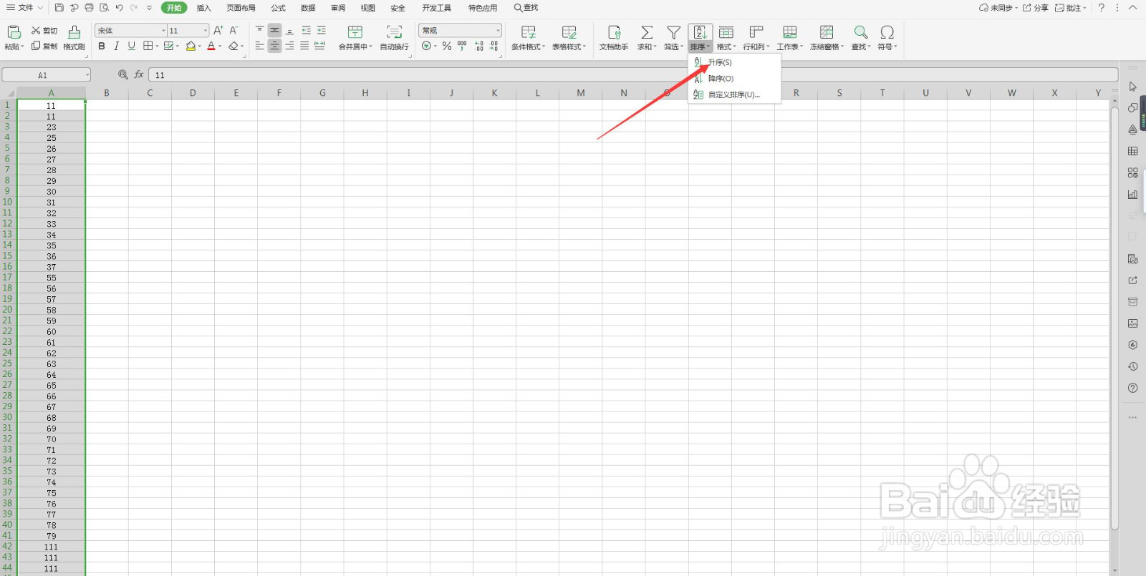Open 自定义排序(U) custom sort dialog

click(733, 94)
